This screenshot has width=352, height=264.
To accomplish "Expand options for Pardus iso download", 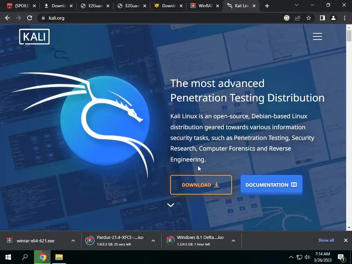I will point(153,241).
